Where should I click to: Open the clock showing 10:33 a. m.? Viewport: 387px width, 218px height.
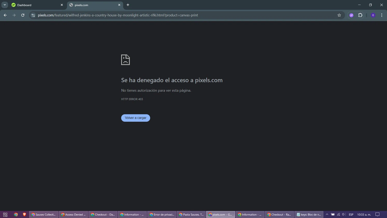coord(364,215)
